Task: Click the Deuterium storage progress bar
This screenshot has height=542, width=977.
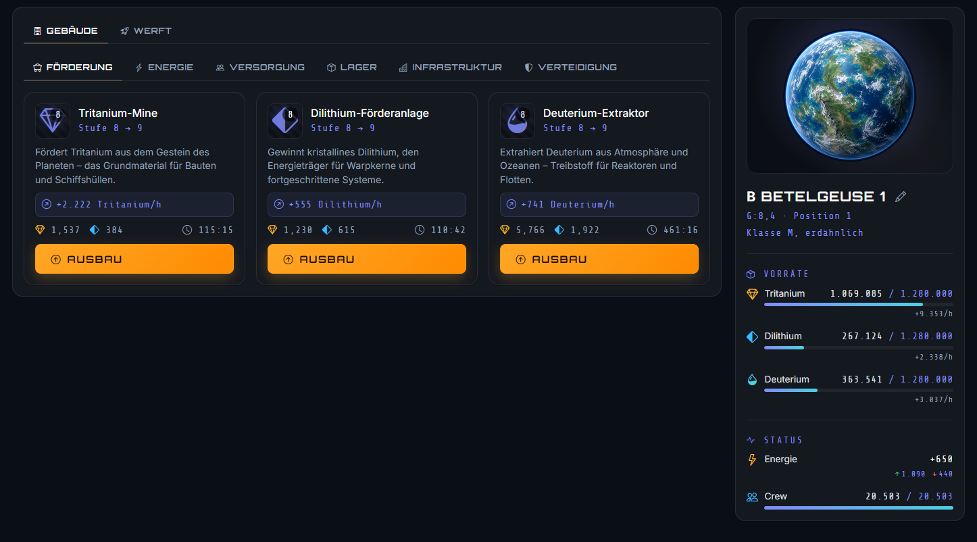Action: [x=859, y=391]
